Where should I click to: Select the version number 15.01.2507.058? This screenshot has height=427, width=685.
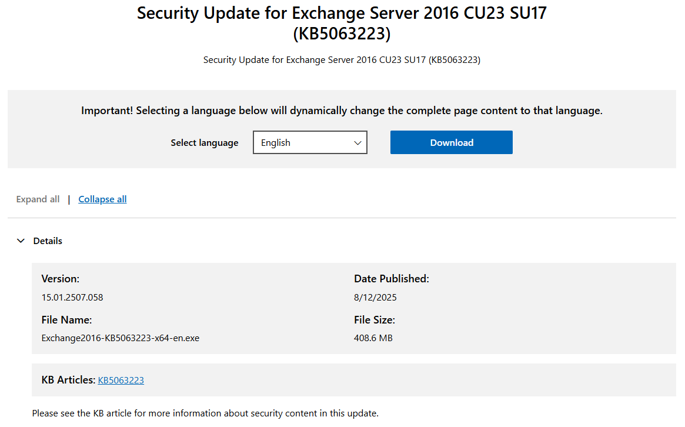[72, 298]
